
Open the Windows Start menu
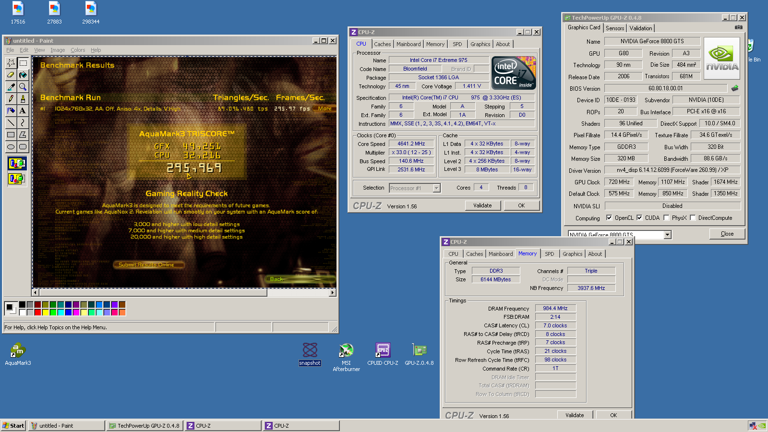(13, 426)
